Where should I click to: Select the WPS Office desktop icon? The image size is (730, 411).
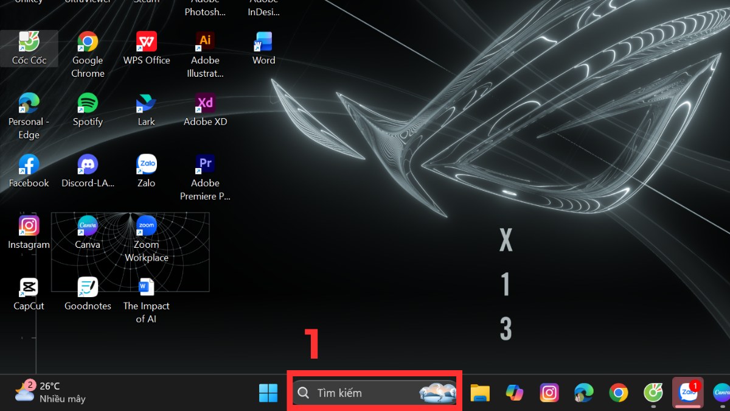147,48
